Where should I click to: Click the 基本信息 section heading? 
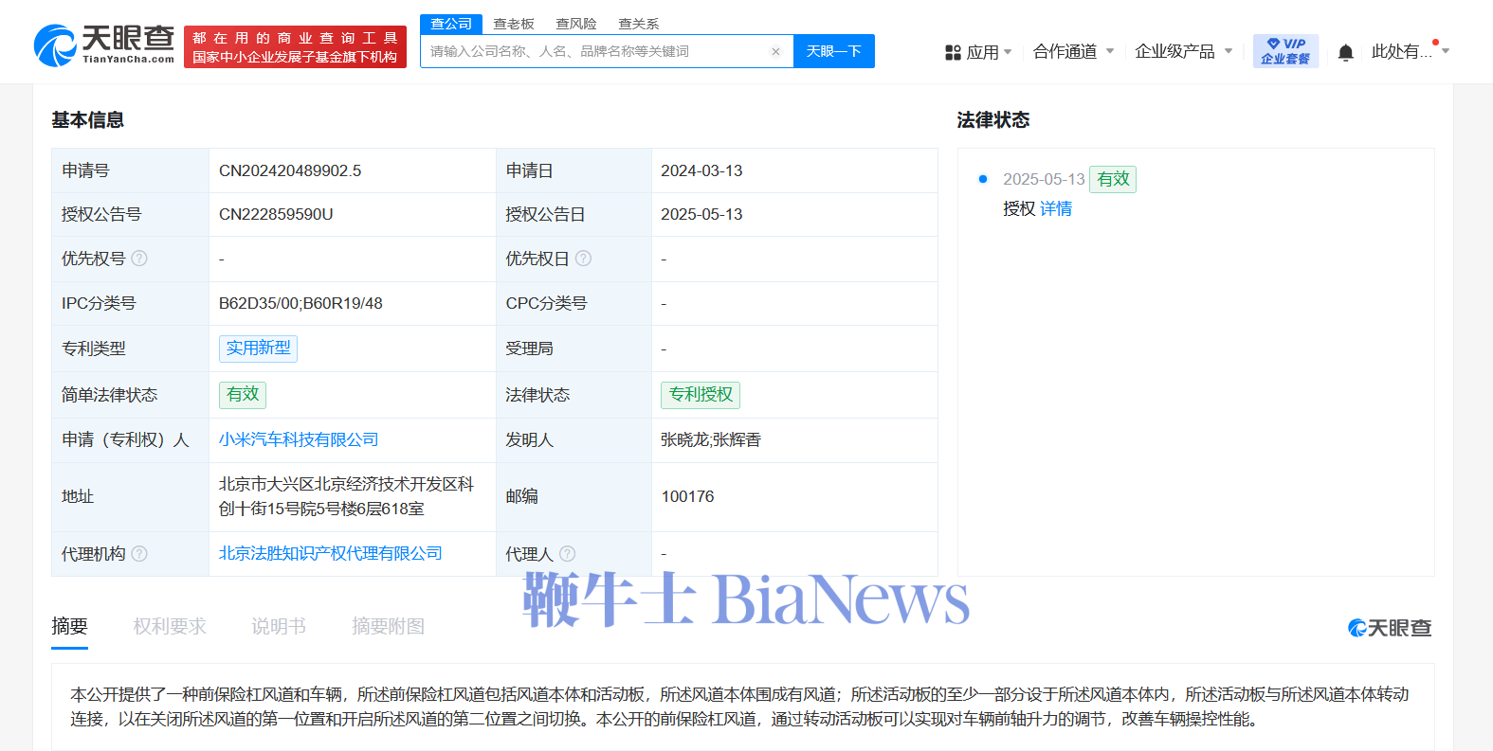coord(87,120)
